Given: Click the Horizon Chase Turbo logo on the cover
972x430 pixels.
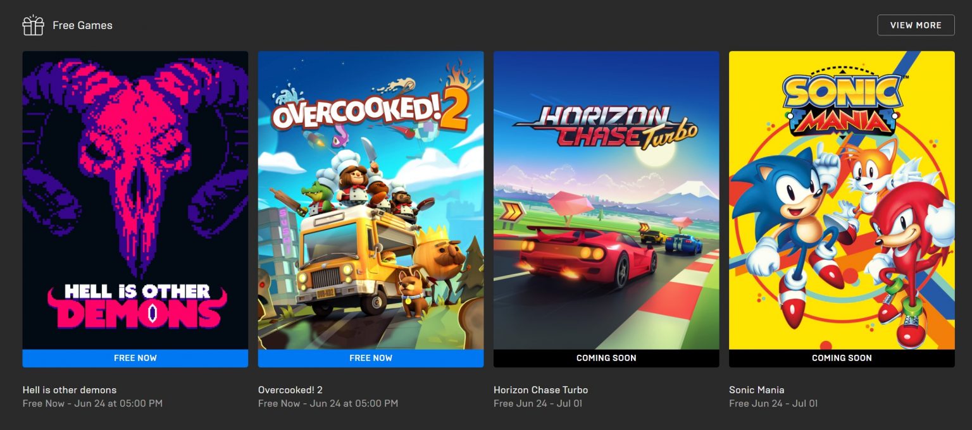Looking at the screenshot, I should 606,127.
